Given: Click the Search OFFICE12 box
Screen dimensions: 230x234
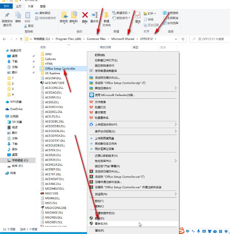Looking at the screenshot, I should click(x=210, y=39).
